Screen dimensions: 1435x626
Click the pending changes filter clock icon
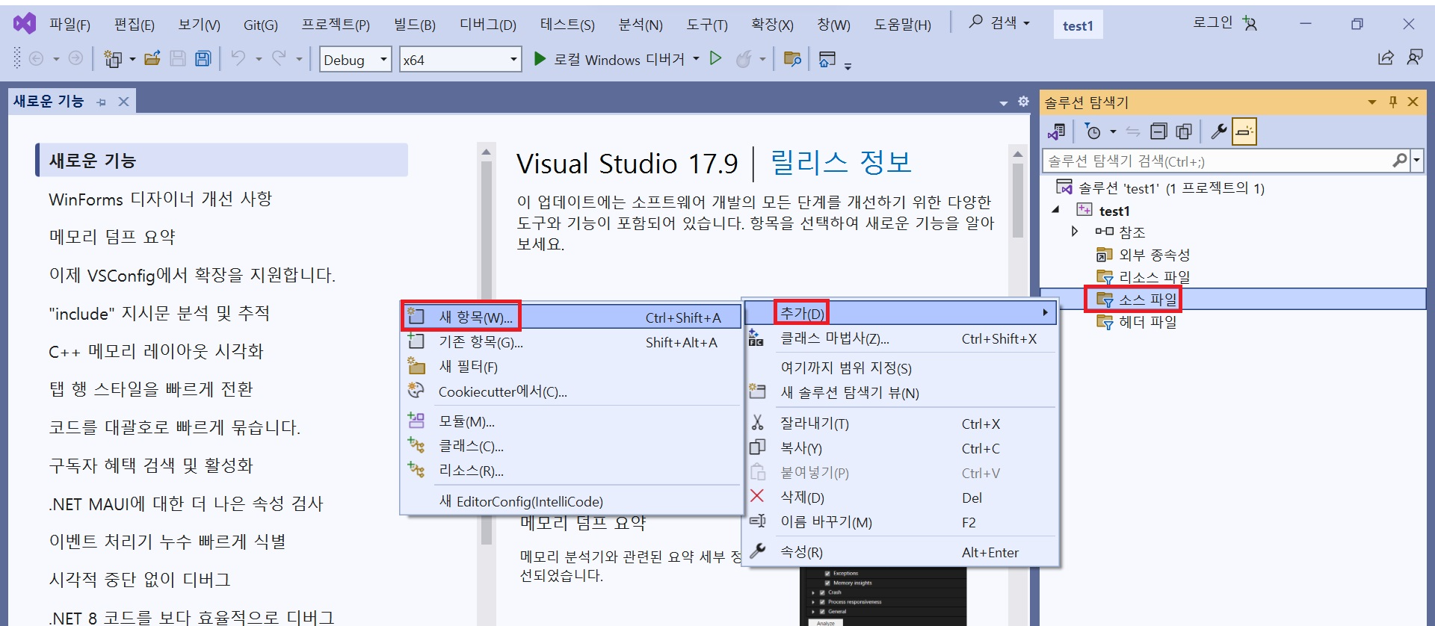tap(1093, 132)
